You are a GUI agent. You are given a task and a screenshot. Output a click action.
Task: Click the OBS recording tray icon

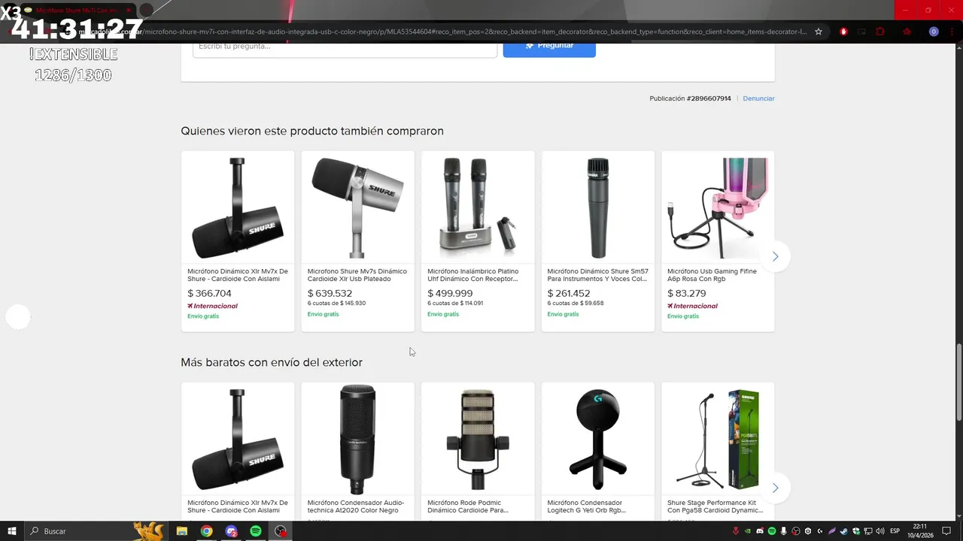point(796,531)
